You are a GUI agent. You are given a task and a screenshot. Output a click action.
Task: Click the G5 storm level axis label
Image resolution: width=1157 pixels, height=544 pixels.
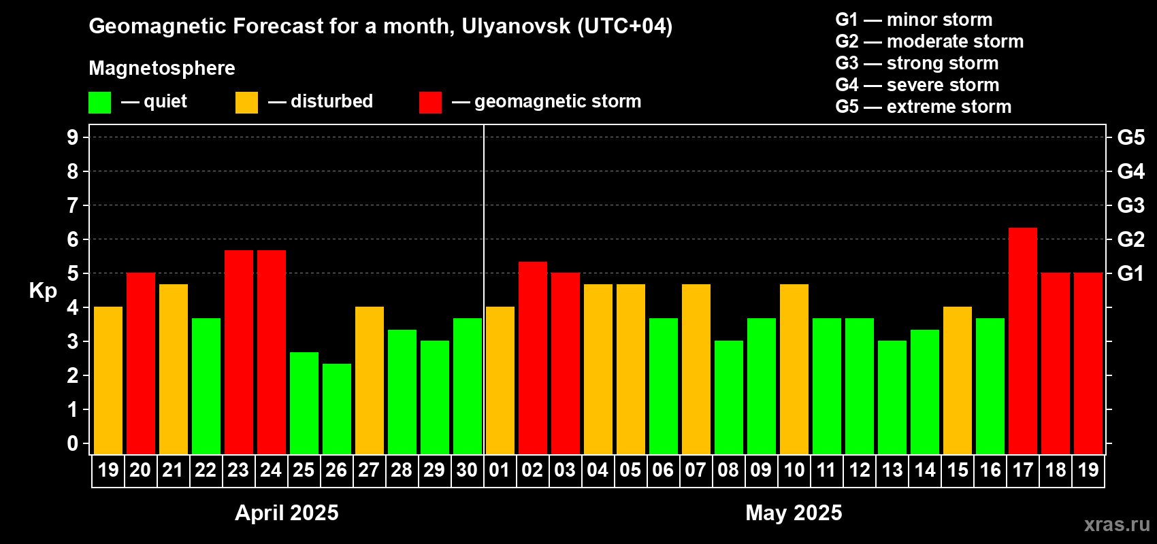(1130, 137)
